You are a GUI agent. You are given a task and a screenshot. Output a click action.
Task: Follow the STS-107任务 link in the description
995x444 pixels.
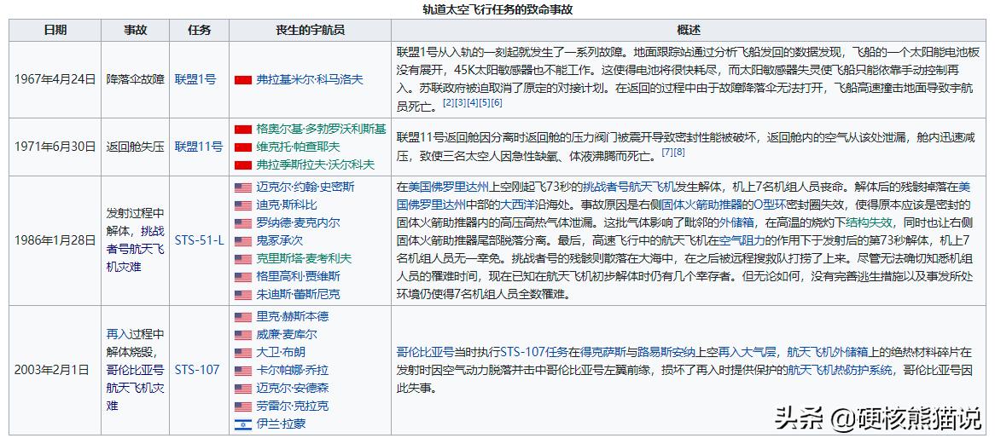tap(534, 352)
